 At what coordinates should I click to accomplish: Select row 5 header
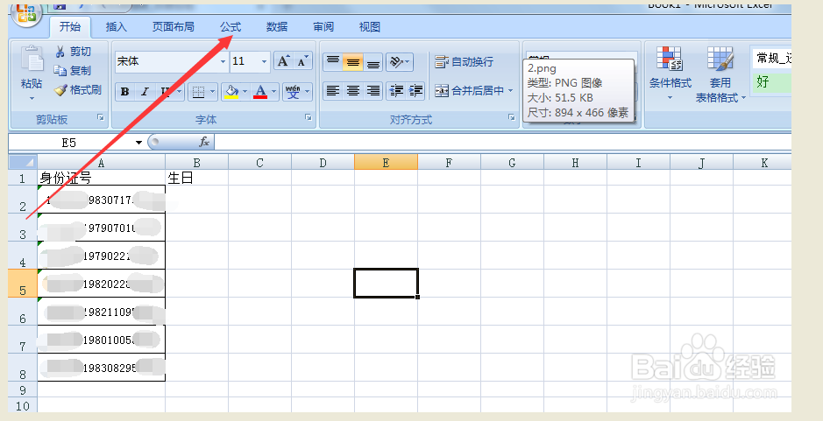[x=23, y=284]
